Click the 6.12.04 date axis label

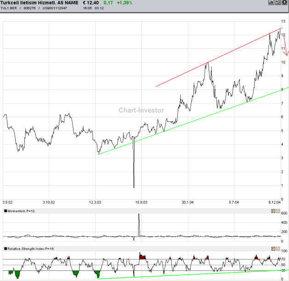(274, 202)
